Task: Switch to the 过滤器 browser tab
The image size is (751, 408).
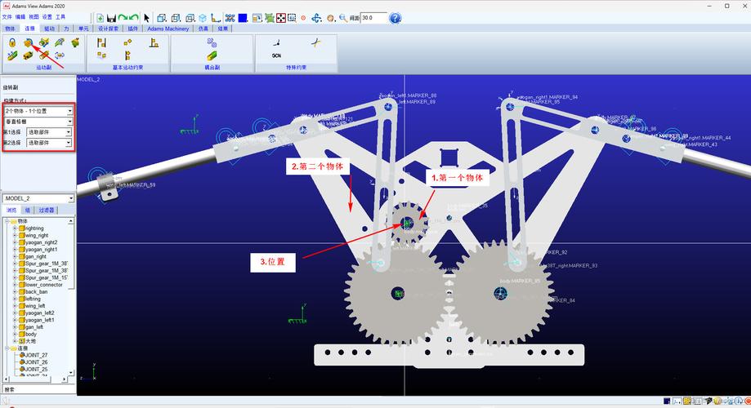Action: (x=48, y=210)
